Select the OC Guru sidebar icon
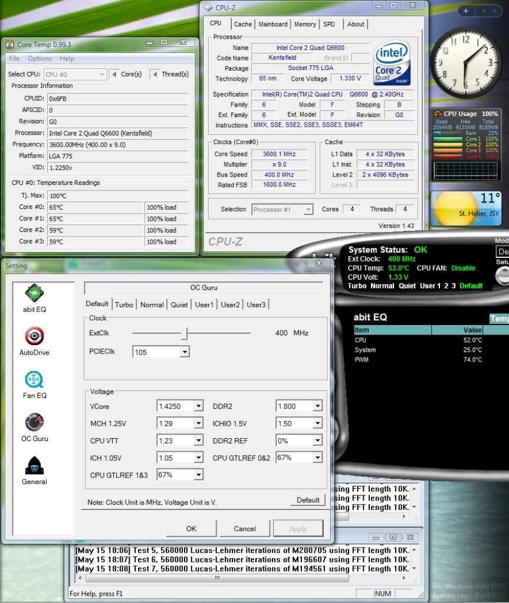The height and width of the screenshot is (603, 509). tap(34, 422)
